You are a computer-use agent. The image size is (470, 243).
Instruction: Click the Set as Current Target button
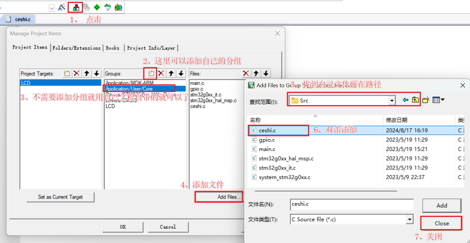click(x=60, y=197)
